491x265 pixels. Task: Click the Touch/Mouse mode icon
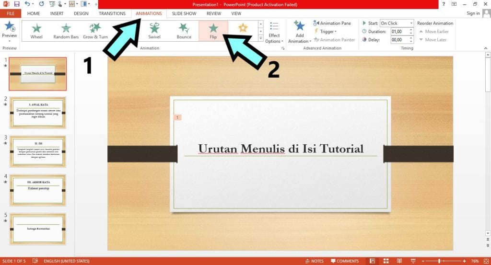tap(60, 4)
